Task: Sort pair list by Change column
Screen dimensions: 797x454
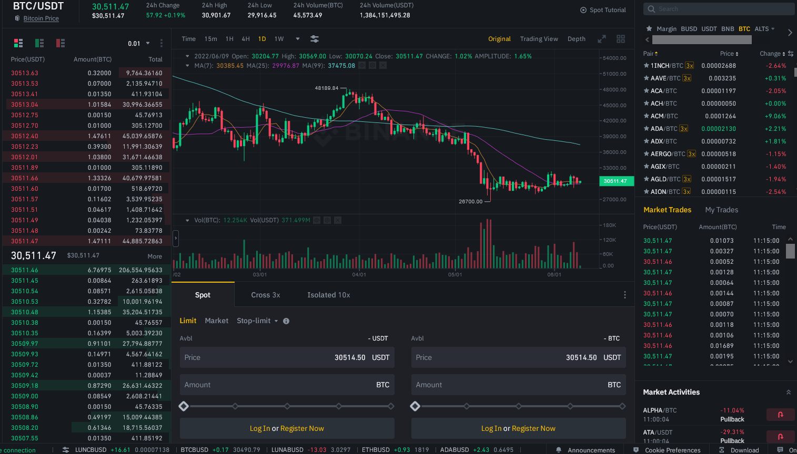Action: (772, 54)
